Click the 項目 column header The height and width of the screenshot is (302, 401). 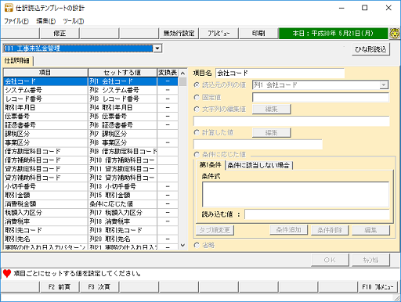45,73
